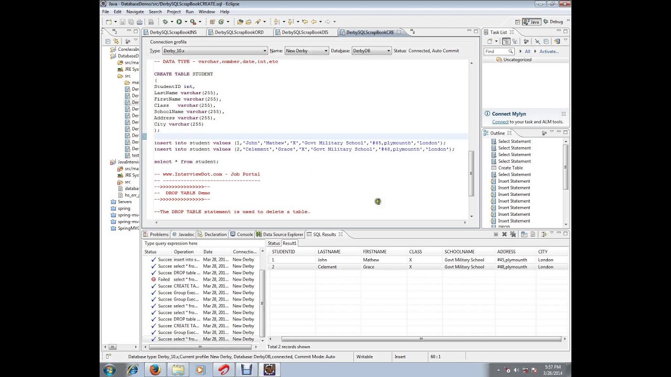Click the Print toolbar icon
This screenshot has width=671, height=377.
[x=139, y=22]
